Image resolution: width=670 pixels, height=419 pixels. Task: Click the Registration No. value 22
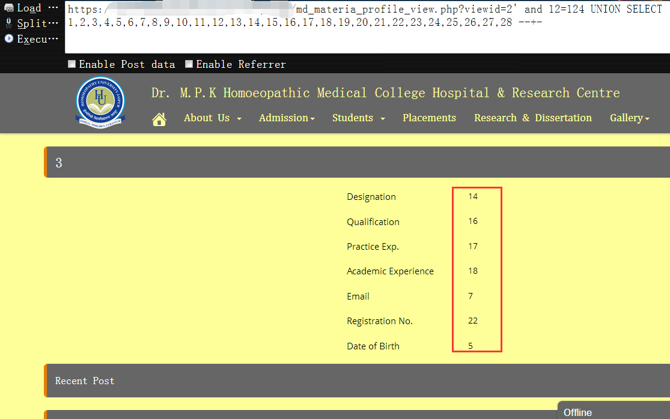pos(472,321)
